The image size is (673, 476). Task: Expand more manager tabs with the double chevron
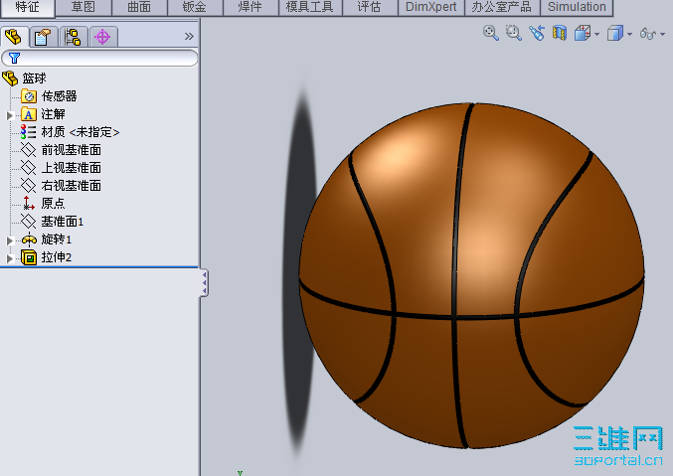(189, 37)
